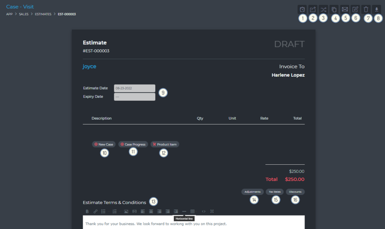The image size is (385, 229).
Task: Toggle the source code view button
Action: pyautogui.click(x=204, y=211)
